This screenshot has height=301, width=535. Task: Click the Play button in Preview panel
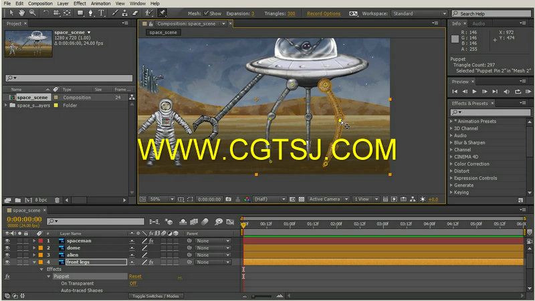(x=474, y=92)
